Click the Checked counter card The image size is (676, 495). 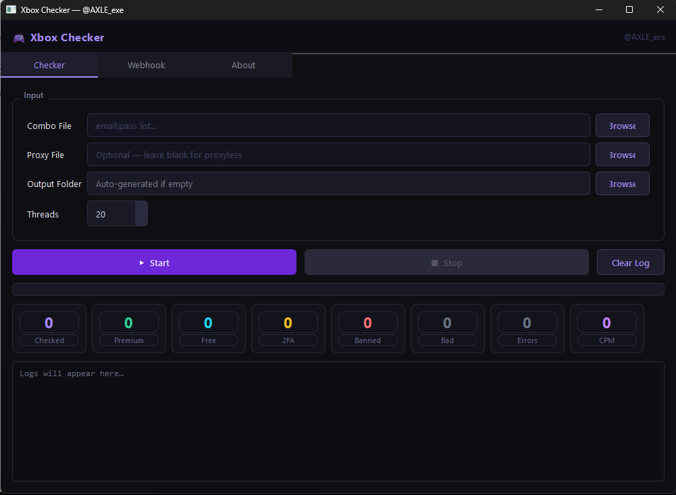49,329
